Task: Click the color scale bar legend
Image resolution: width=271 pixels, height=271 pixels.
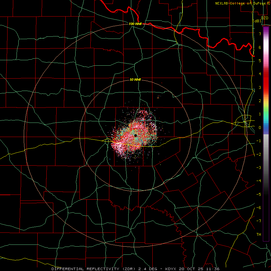Action: pos(266,134)
